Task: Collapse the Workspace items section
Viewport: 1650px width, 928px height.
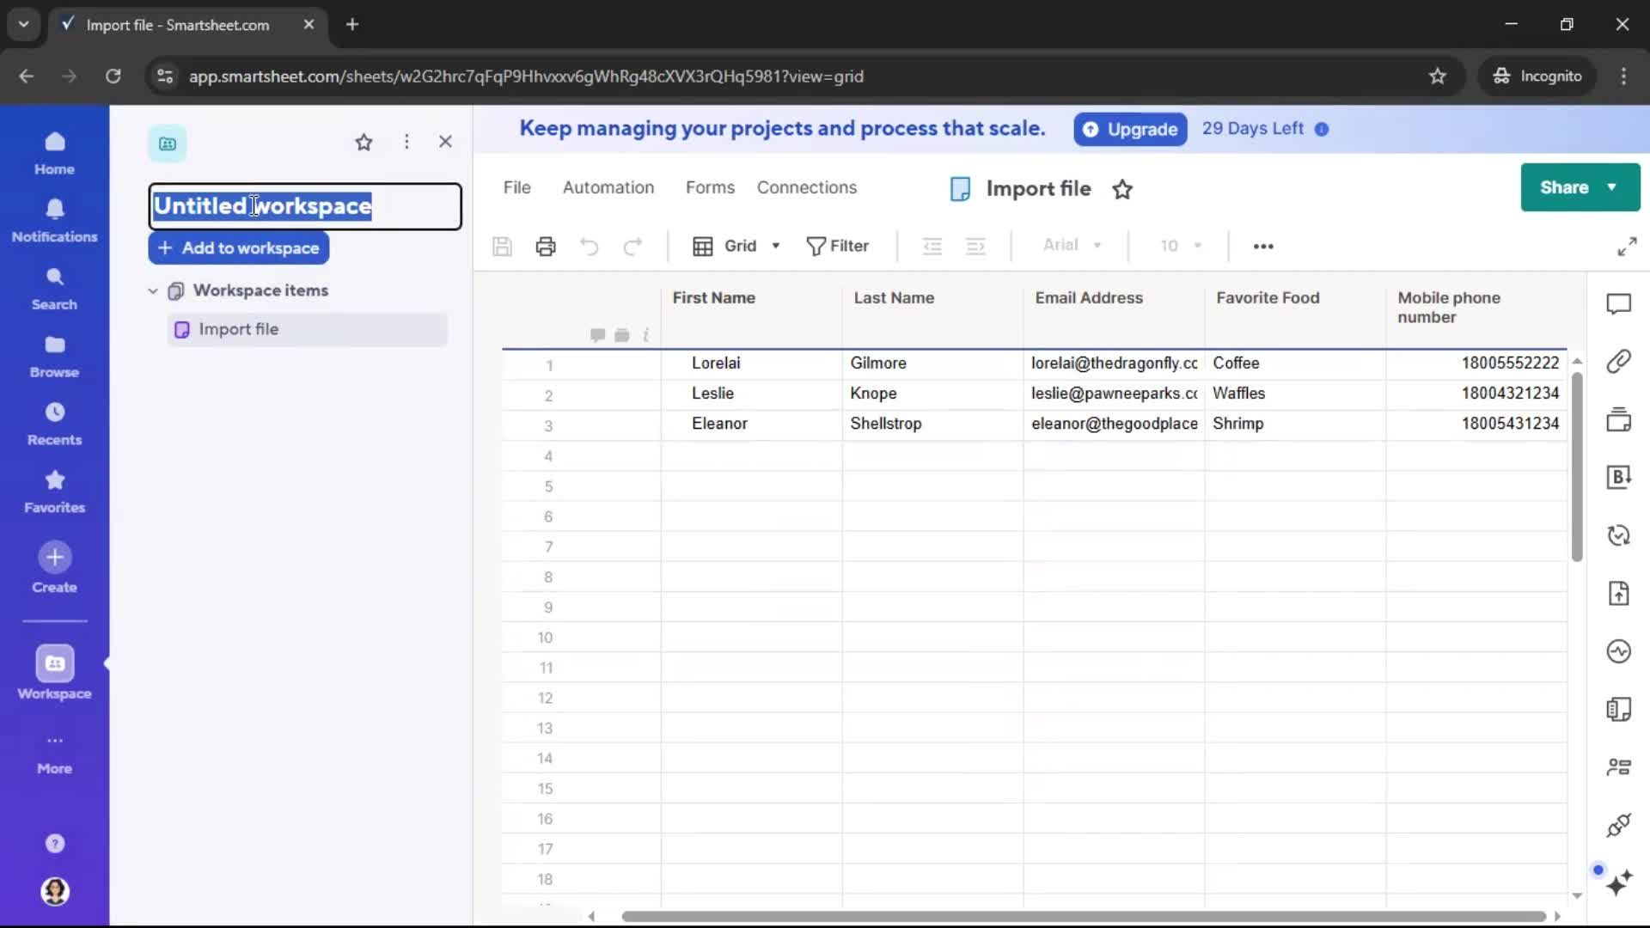Action: tap(152, 290)
